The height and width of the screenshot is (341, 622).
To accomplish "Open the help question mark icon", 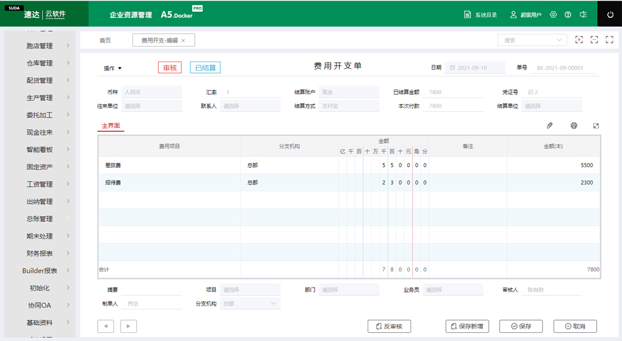I will pyautogui.click(x=568, y=15).
